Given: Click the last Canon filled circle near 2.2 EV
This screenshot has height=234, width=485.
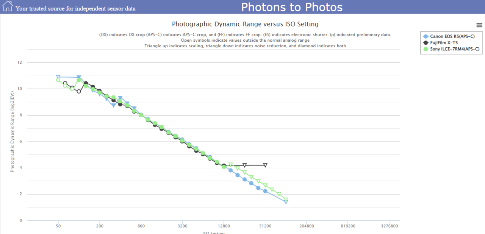Looking at the screenshot, I should point(265,191).
